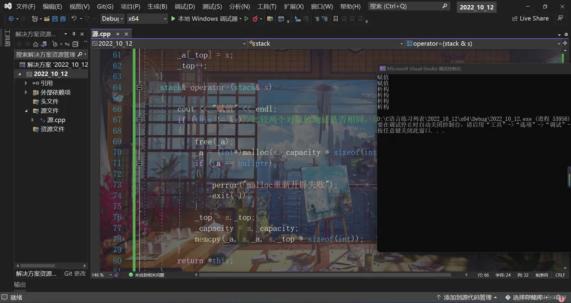Click the pin icon on the 源.cpp tab

click(x=117, y=34)
